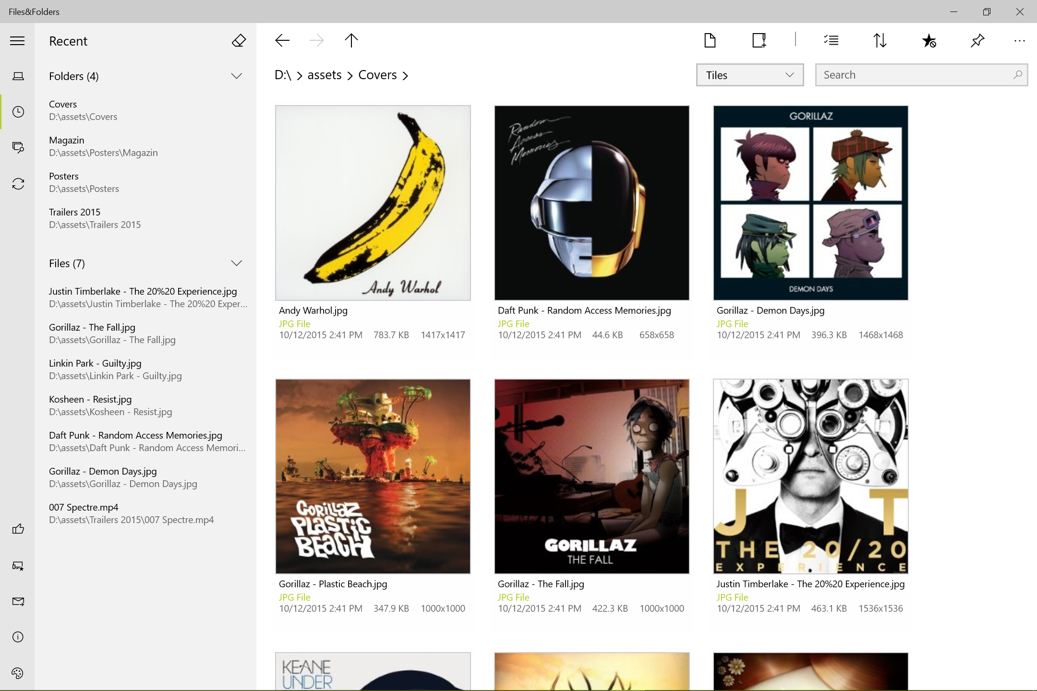
Task: Open the network locations sidebar icon
Action: point(18,147)
